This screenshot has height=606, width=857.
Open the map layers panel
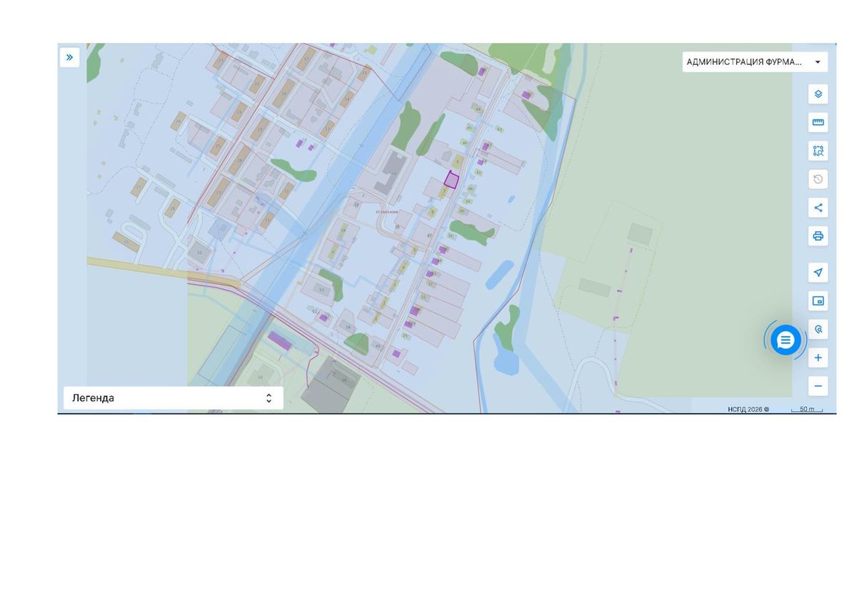pyautogui.click(x=818, y=94)
